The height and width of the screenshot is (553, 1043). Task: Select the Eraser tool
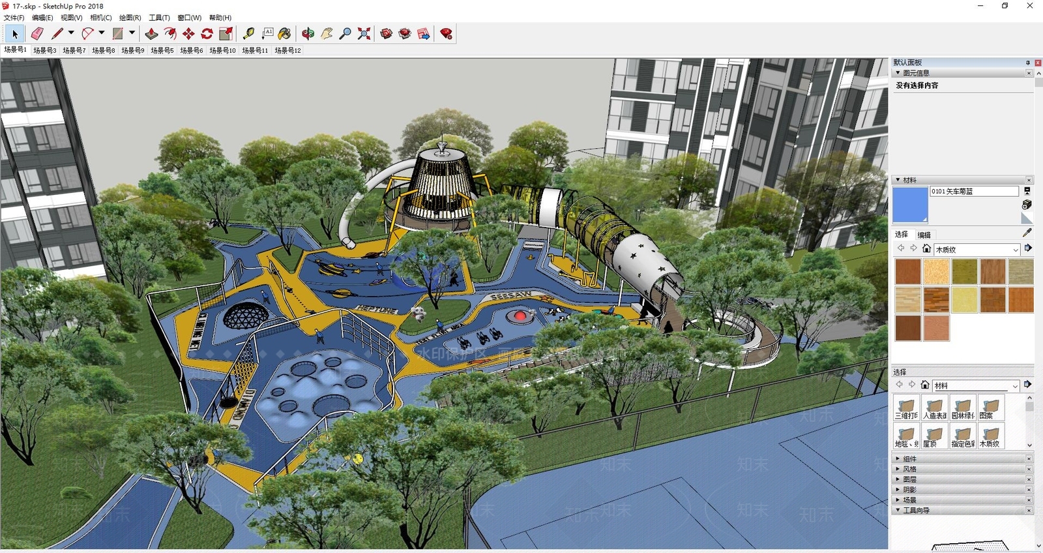[x=37, y=34]
